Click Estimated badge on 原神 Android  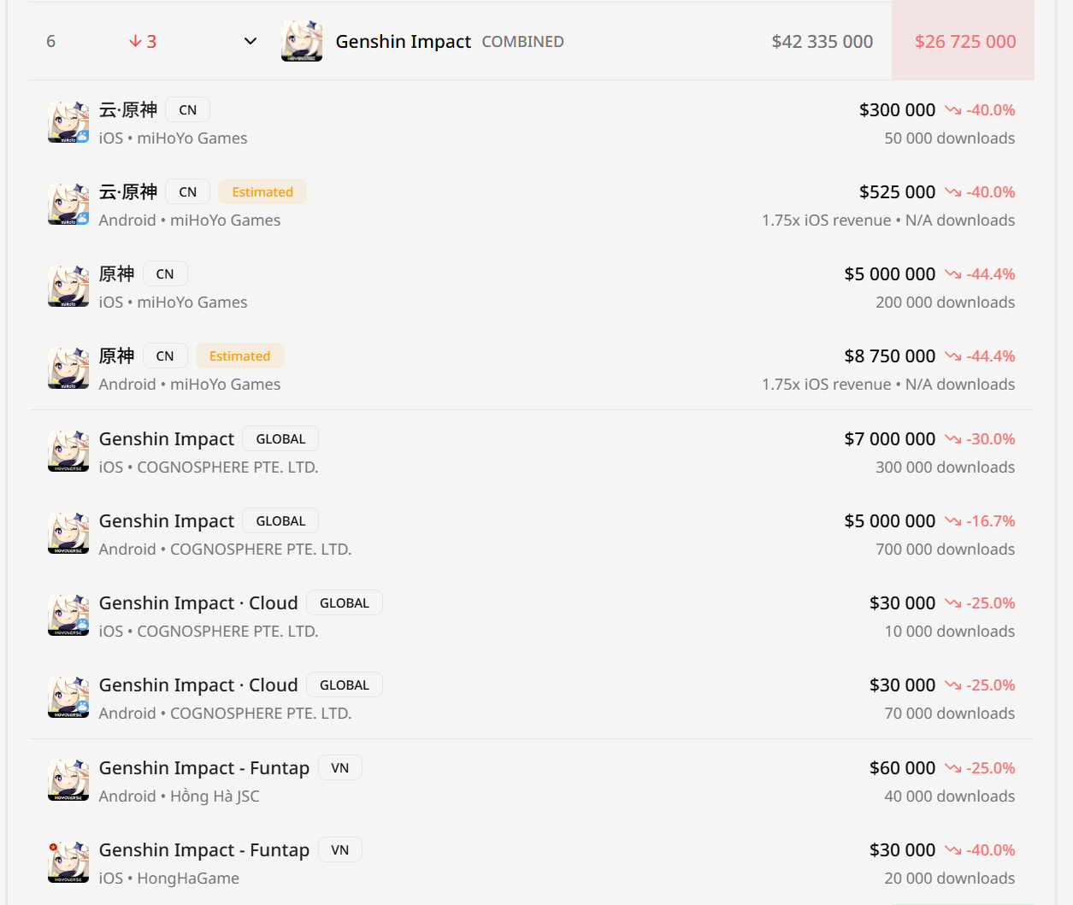[x=239, y=356]
